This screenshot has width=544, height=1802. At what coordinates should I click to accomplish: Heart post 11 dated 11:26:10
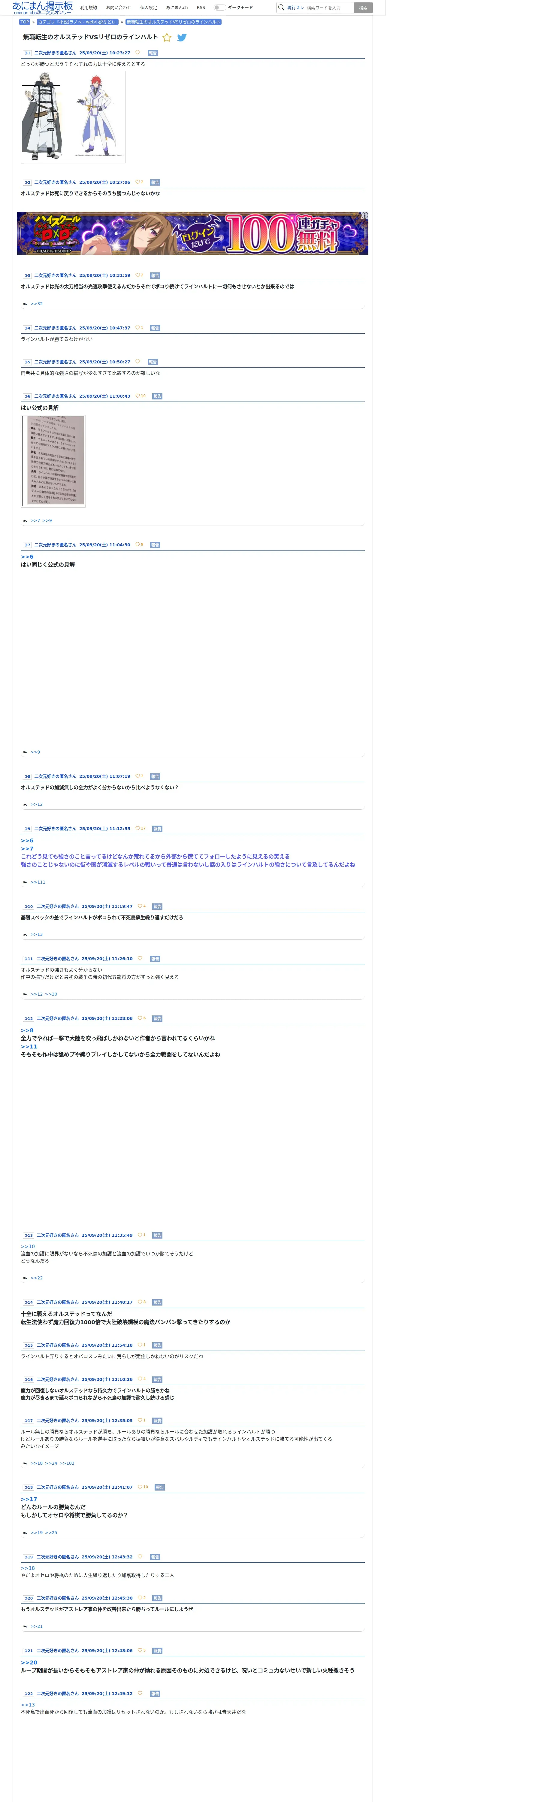coord(140,958)
